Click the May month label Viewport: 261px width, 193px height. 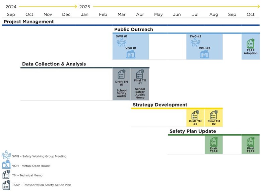pyautogui.click(x=158, y=14)
